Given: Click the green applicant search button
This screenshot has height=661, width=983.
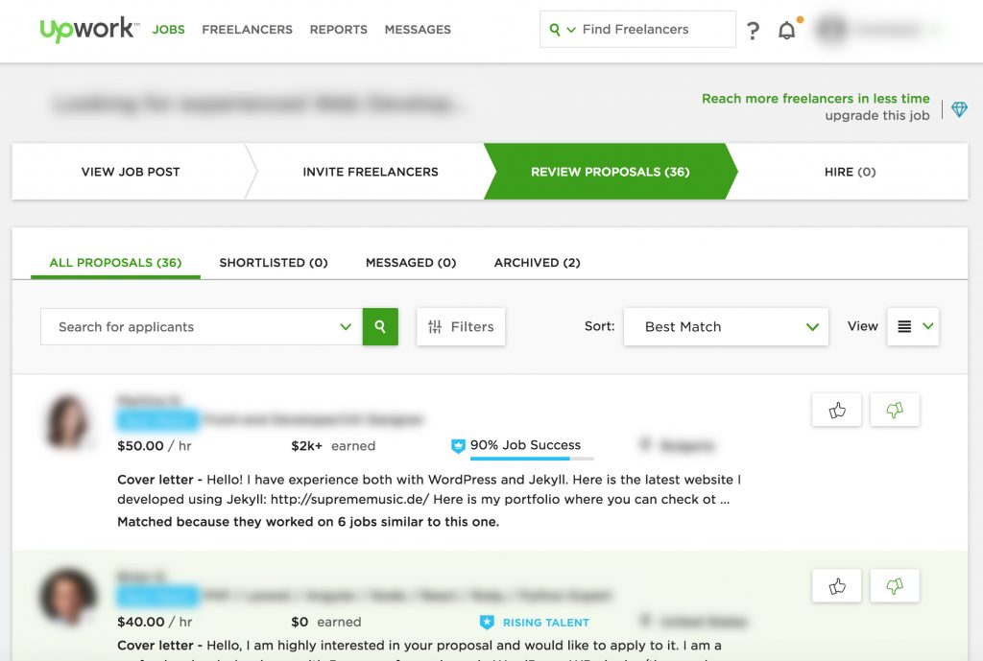Looking at the screenshot, I should coord(380,326).
